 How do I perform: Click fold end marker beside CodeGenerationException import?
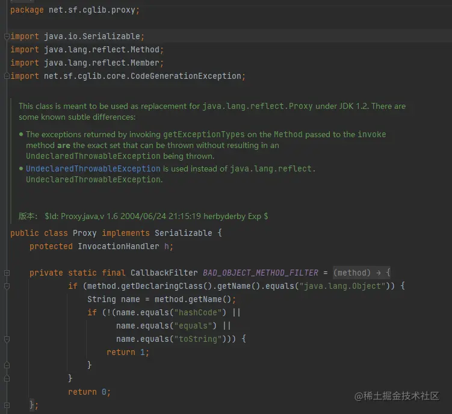(x=7, y=76)
